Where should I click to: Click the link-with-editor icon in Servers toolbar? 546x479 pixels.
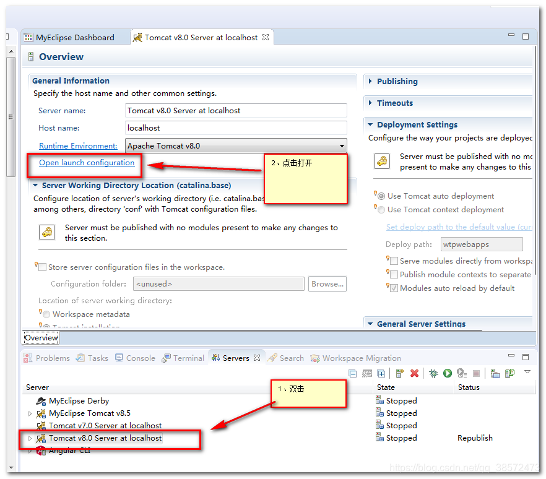[367, 374]
